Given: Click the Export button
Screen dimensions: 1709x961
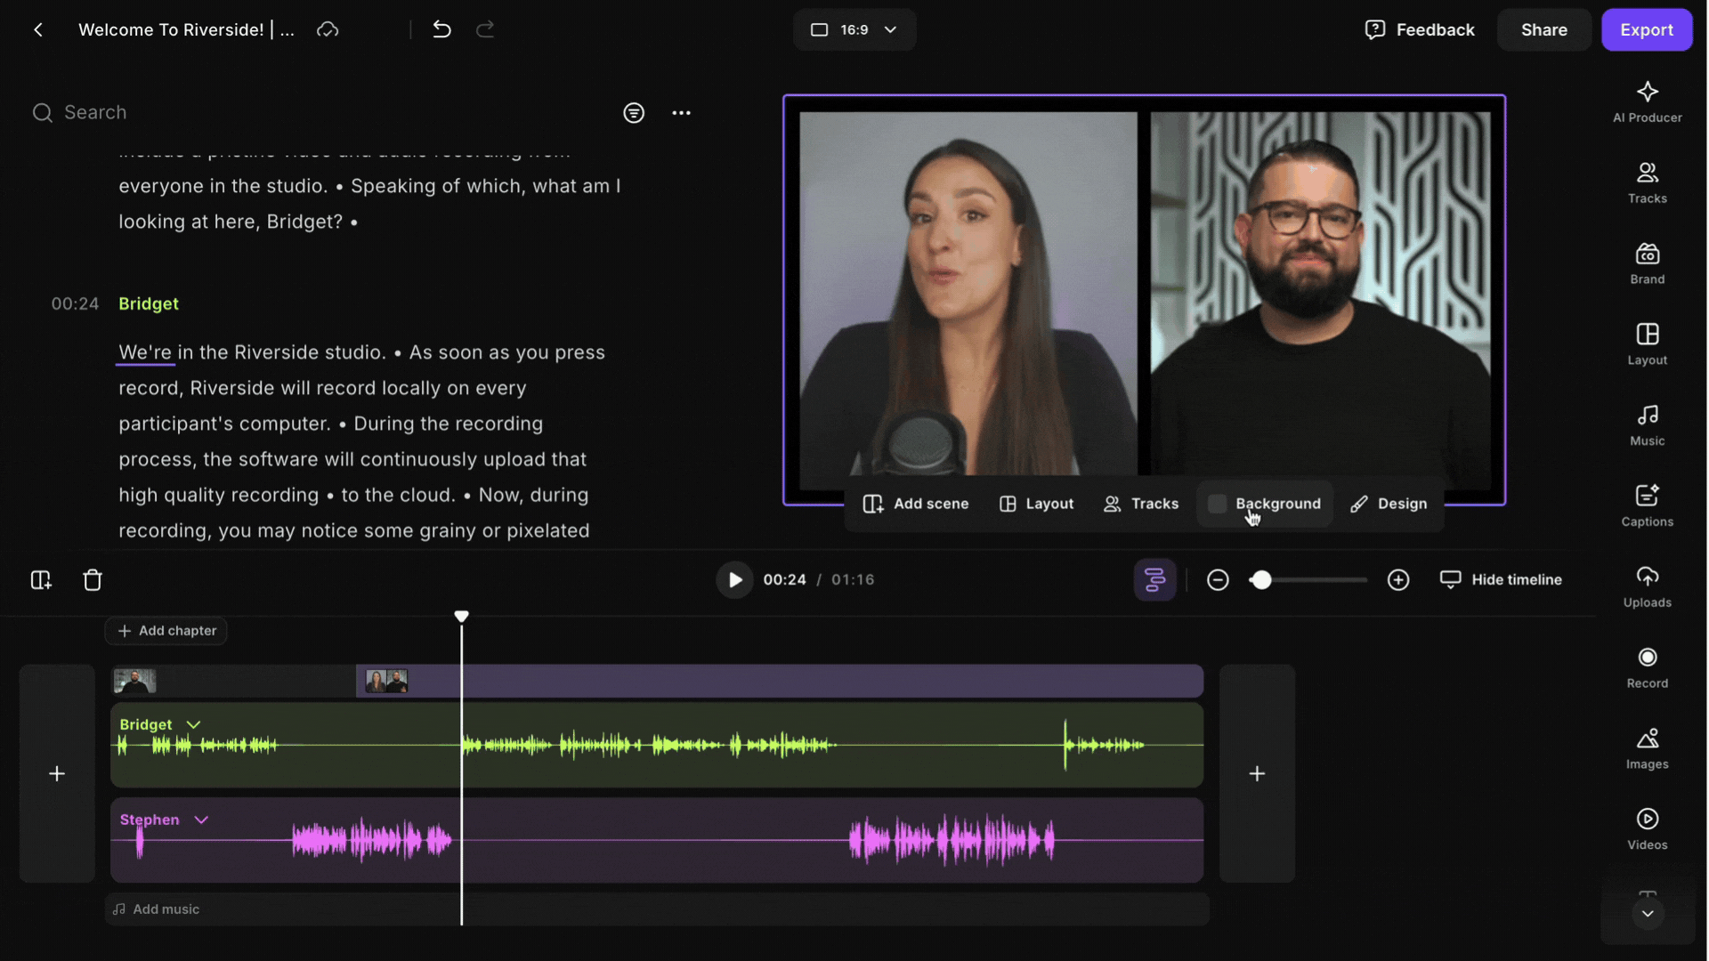Looking at the screenshot, I should click(x=1646, y=29).
